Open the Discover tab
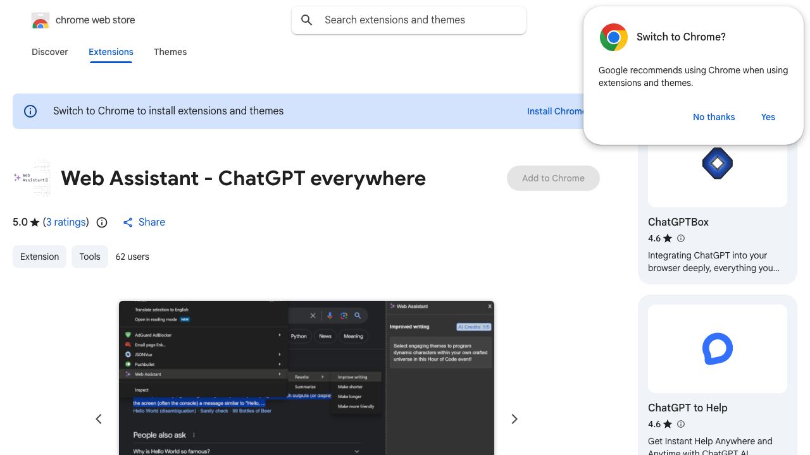 click(x=50, y=52)
